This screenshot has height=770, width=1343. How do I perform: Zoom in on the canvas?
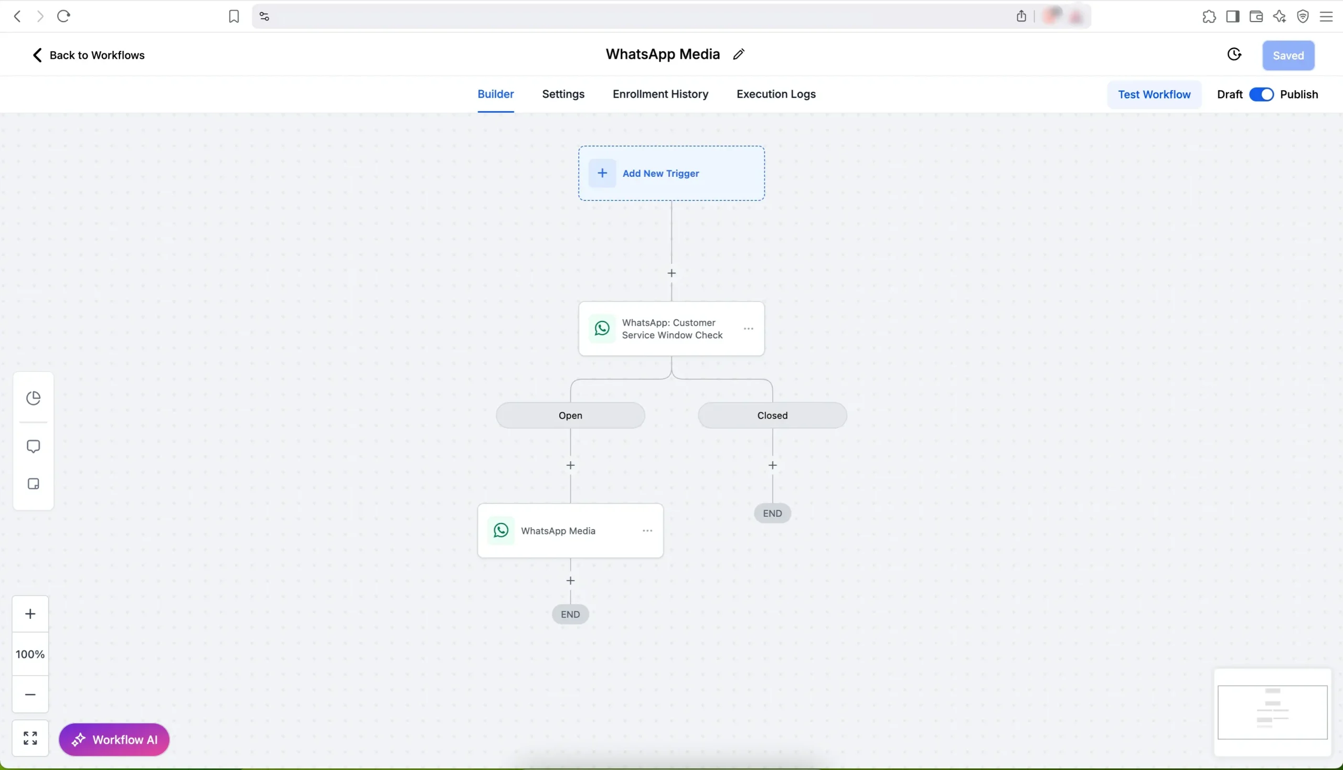pos(30,614)
